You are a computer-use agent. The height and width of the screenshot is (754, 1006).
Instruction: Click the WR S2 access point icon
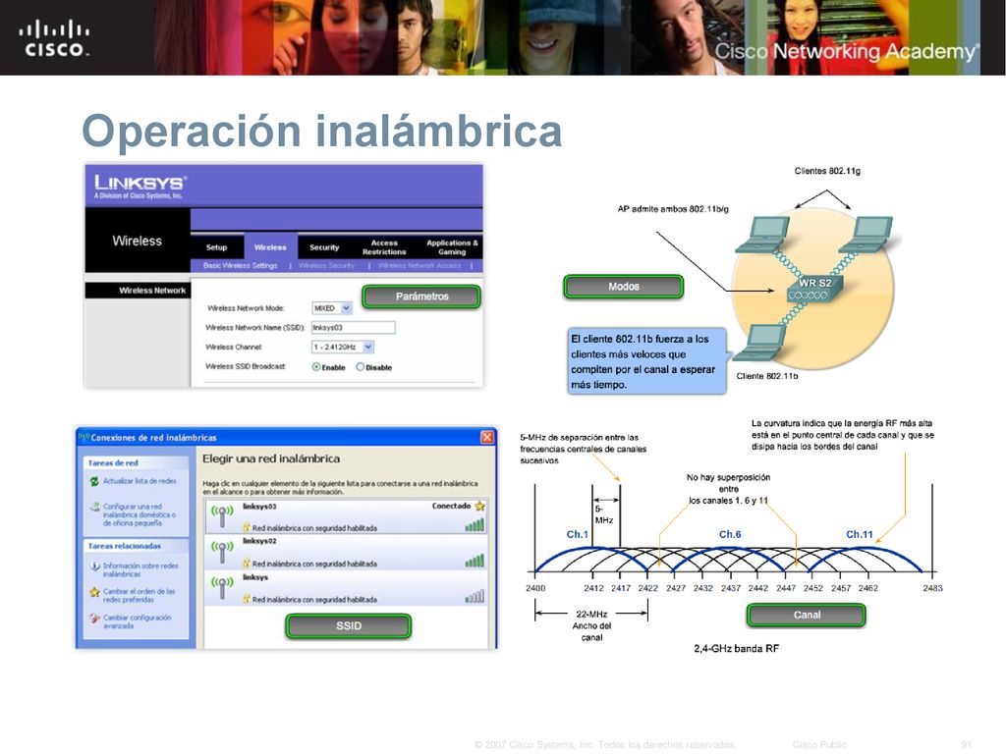click(814, 289)
